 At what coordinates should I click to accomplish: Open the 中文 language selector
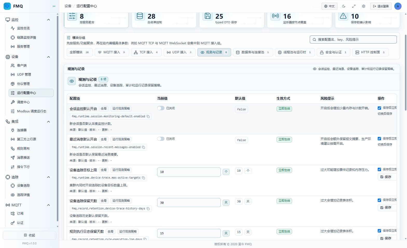point(329,6)
